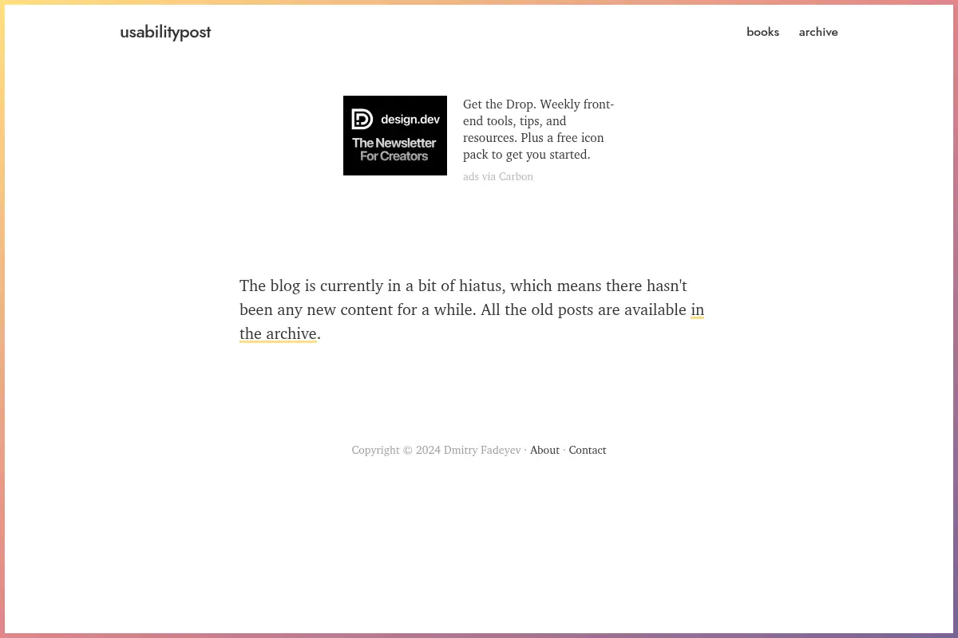958x638 pixels.
Task: Open the 'Get the Drop' ad text
Action: click(x=539, y=129)
